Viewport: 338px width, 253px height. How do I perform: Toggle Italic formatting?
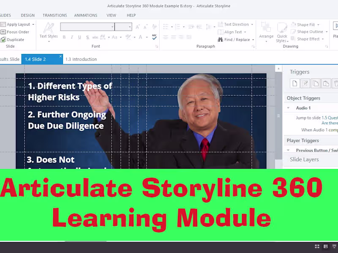(72, 37)
